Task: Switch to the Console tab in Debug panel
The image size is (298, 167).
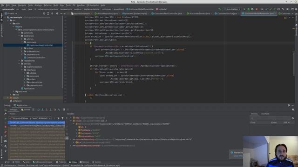Action: coord(26,109)
